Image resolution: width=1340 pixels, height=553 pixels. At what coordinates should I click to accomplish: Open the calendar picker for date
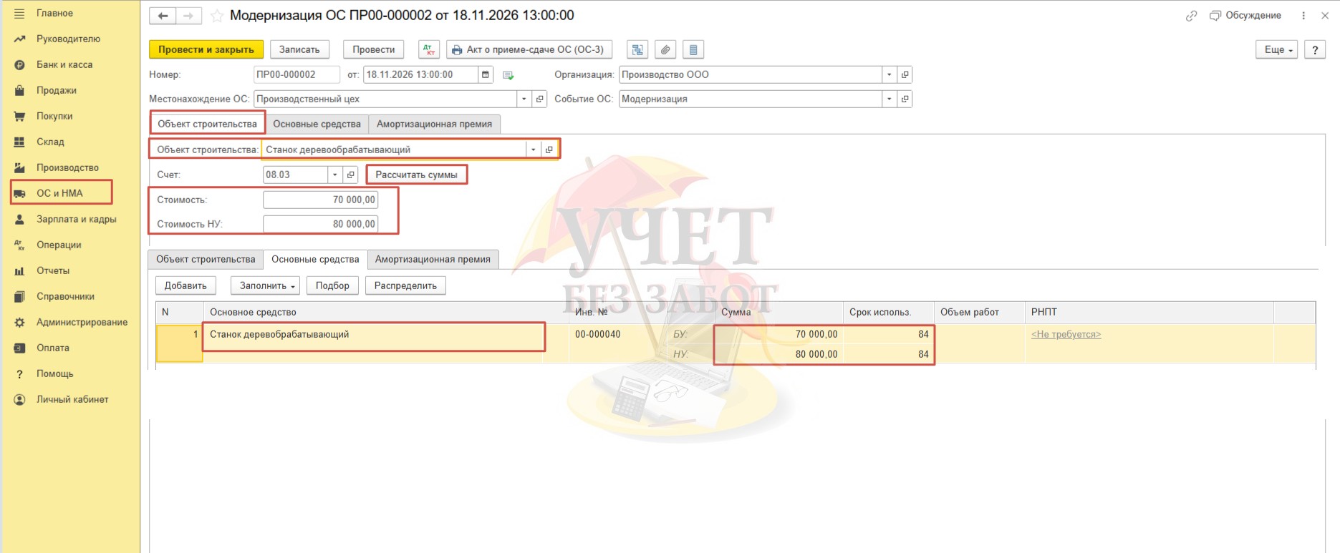click(486, 74)
